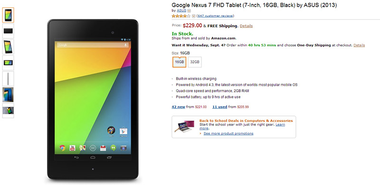View the 11 used offers
Screen dimensions: 380x185
pyautogui.click(x=220, y=107)
